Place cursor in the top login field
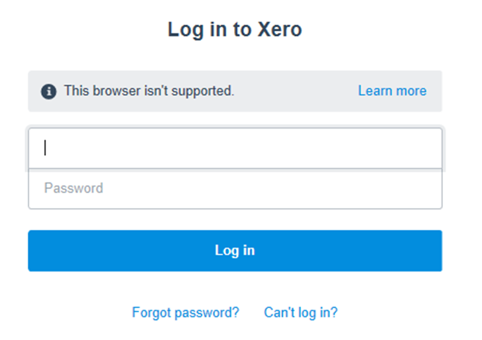Image resolution: width=482 pixels, height=340 pixels. click(235, 148)
